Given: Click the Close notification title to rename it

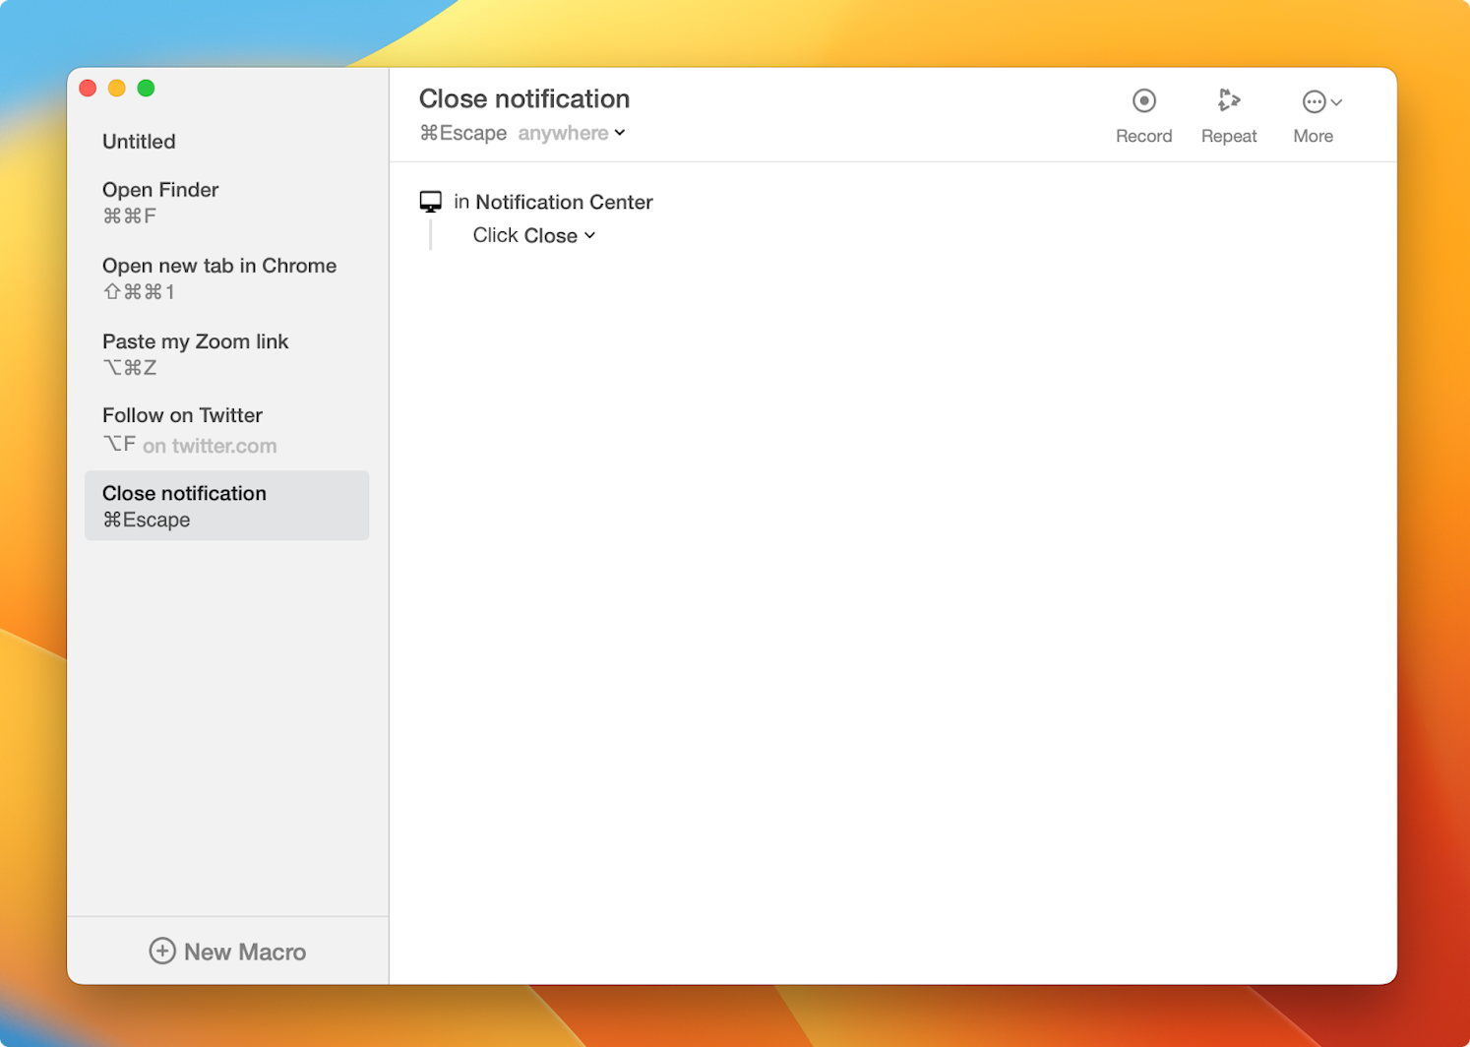Looking at the screenshot, I should coord(524,98).
